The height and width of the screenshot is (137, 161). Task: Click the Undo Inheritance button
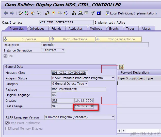(x=72, y=39)
